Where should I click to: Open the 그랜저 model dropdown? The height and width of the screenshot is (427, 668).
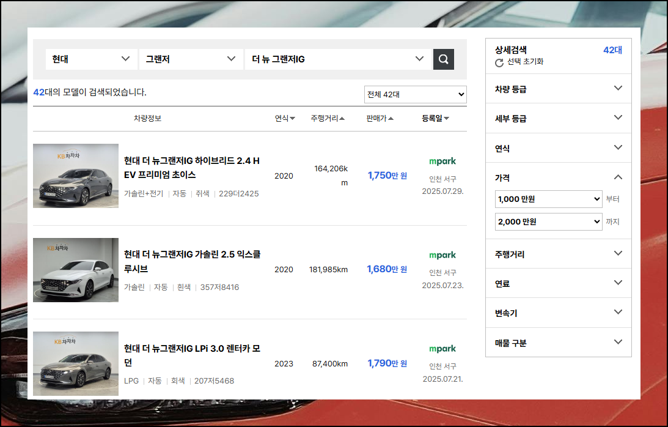coord(191,59)
